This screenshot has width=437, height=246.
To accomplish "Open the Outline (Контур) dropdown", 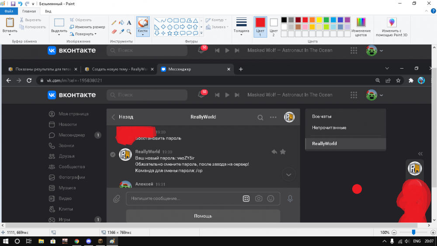I will [x=216, y=20].
